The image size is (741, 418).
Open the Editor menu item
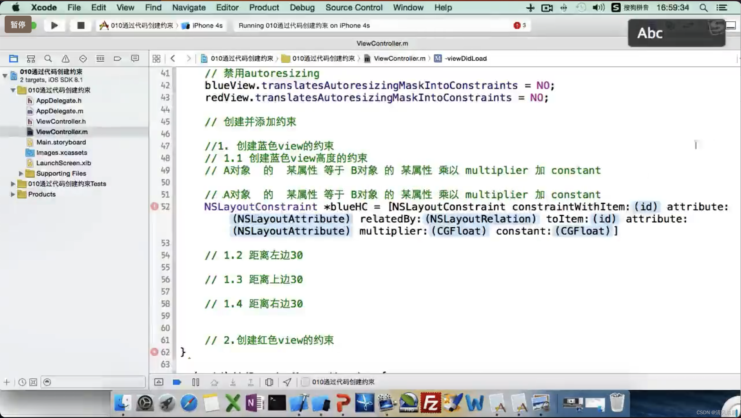[227, 7]
